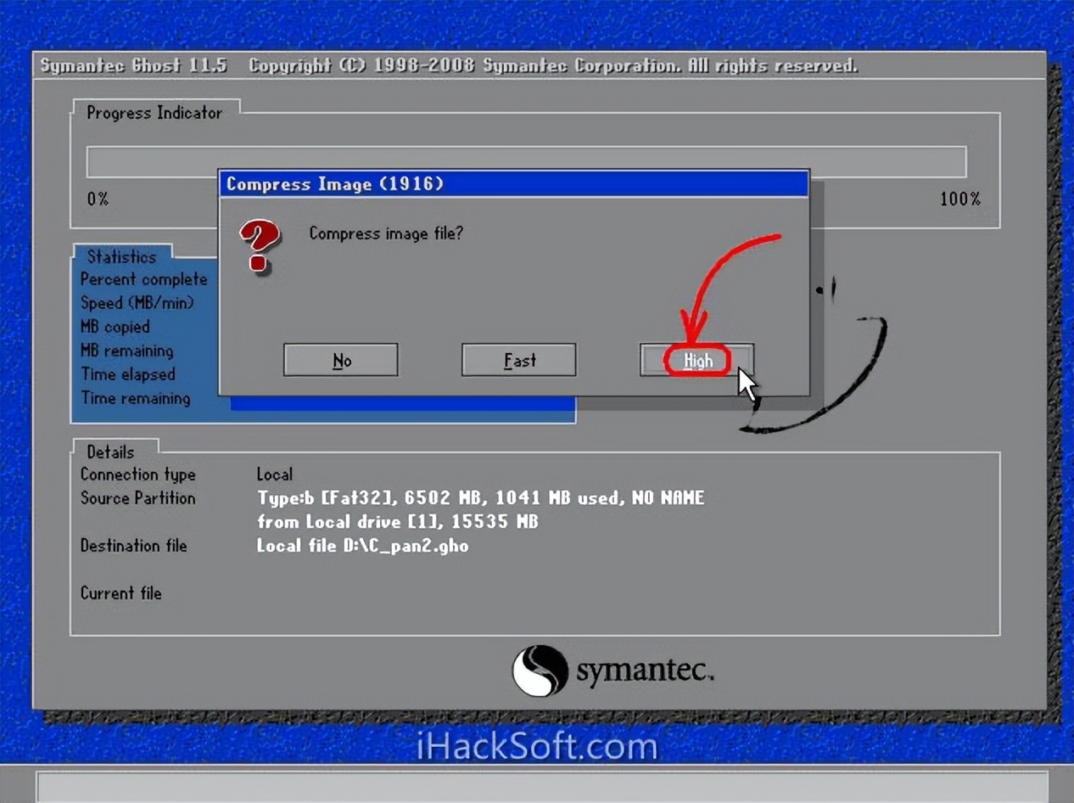Click the Compress Image dialog title bar
This screenshot has height=803, width=1074.
point(513,184)
